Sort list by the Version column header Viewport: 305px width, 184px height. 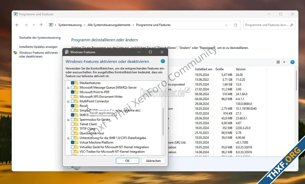[250, 69]
